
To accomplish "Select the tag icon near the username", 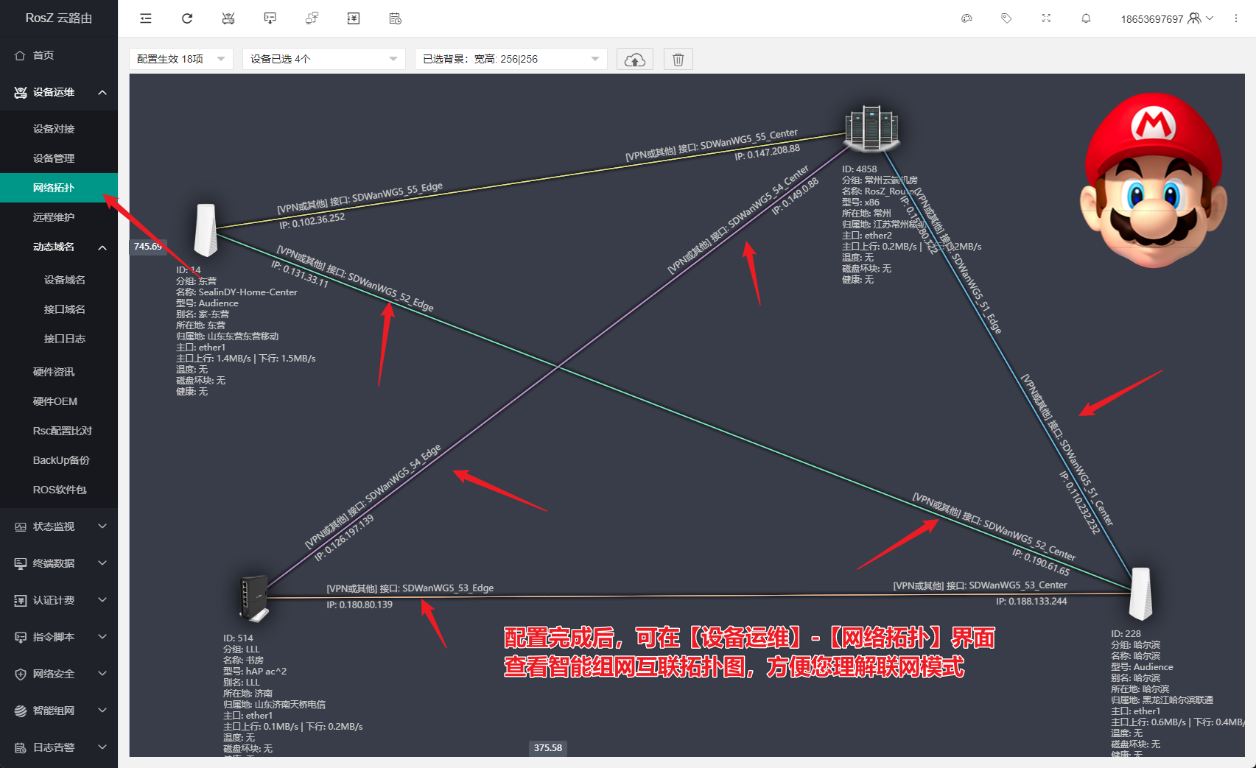I will [x=1006, y=18].
